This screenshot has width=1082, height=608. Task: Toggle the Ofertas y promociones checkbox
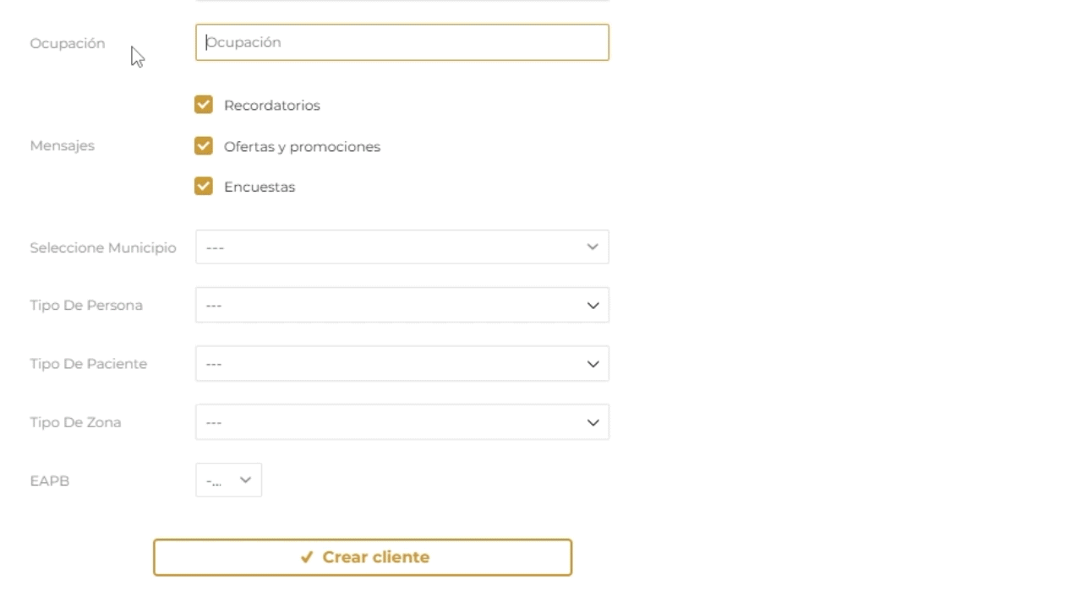[203, 146]
